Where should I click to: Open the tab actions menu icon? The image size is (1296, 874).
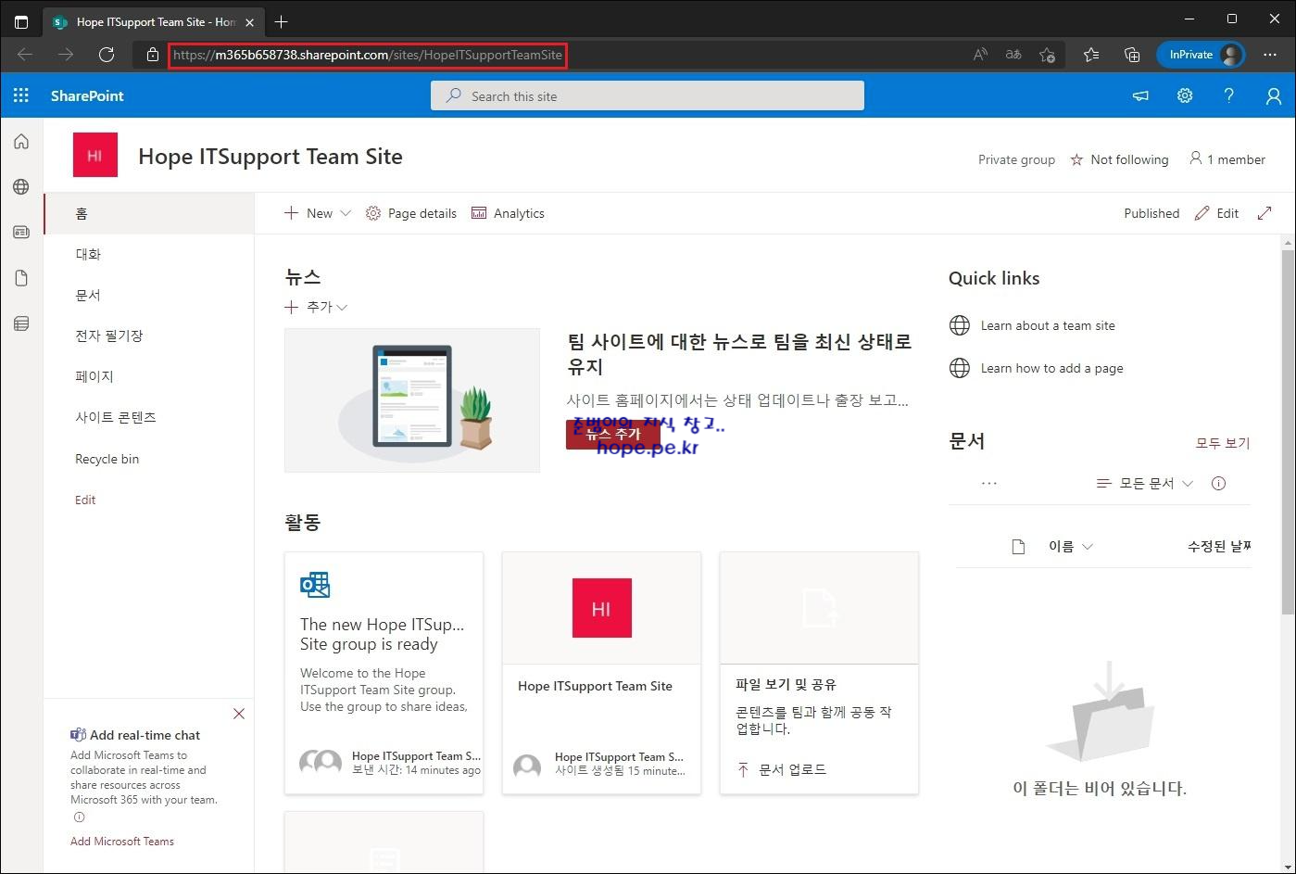(x=21, y=21)
